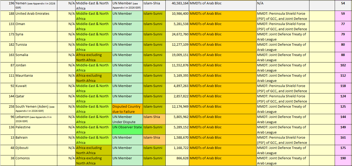This screenshot has width=352, height=166.
Task: Click population cell 866,628
Action: click(x=177, y=161)
